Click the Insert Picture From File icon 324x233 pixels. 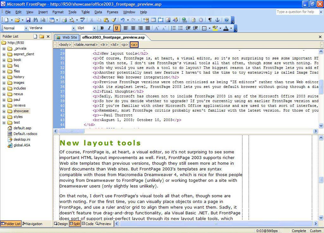point(168,20)
